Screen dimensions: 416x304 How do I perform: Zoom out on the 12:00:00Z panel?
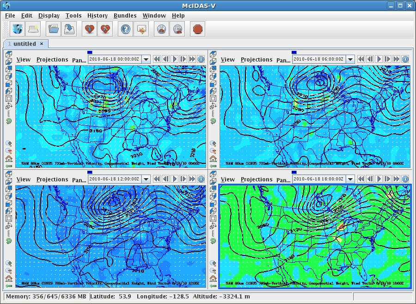(x=9, y=271)
